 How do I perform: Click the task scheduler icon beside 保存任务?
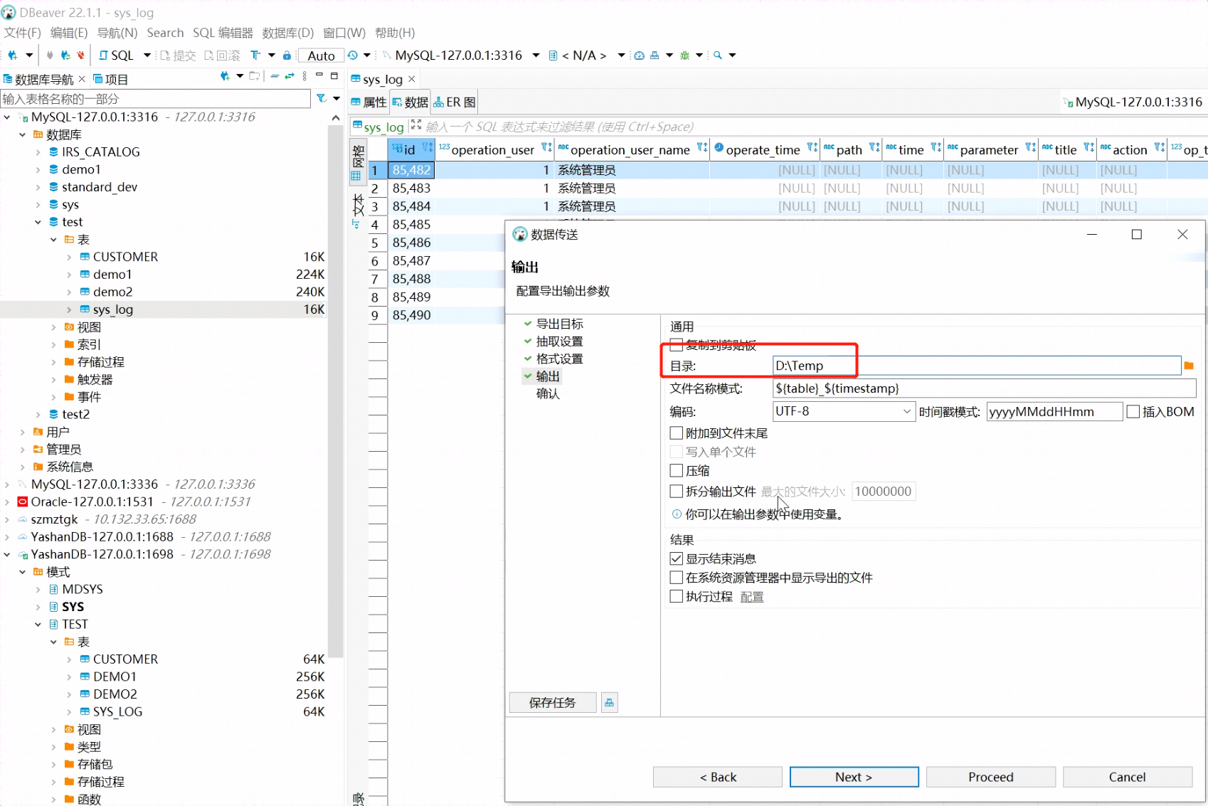pyautogui.click(x=609, y=703)
